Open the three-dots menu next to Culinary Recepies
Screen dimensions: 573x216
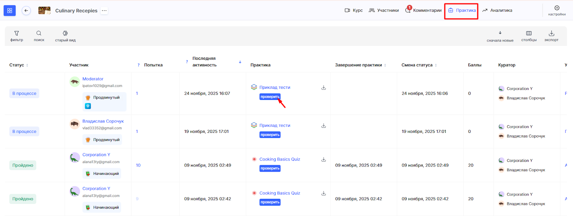pos(104,11)
